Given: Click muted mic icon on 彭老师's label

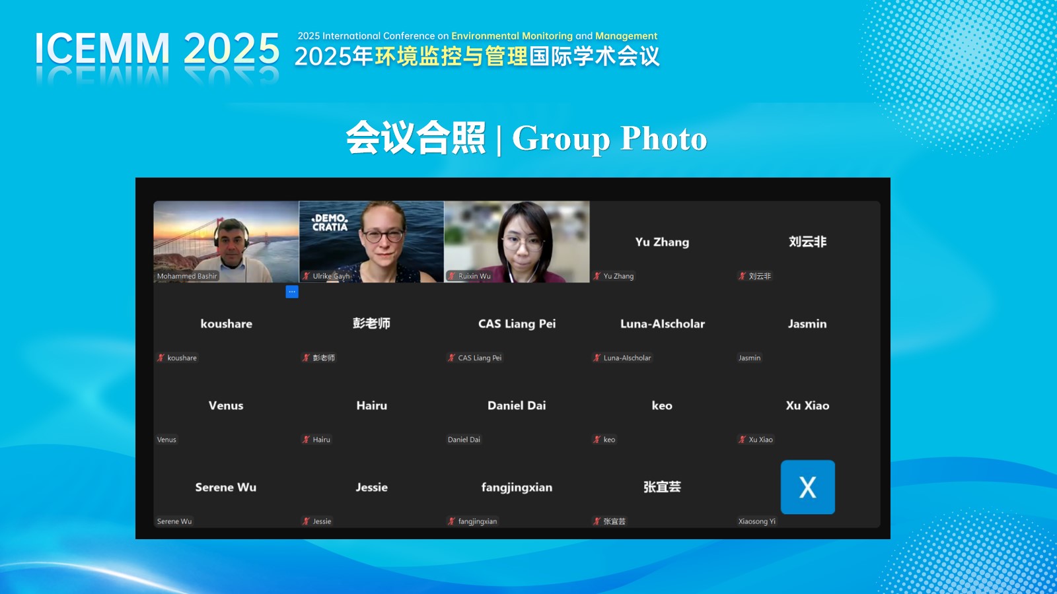Looking at the screenshot, I should pos(306,358).
